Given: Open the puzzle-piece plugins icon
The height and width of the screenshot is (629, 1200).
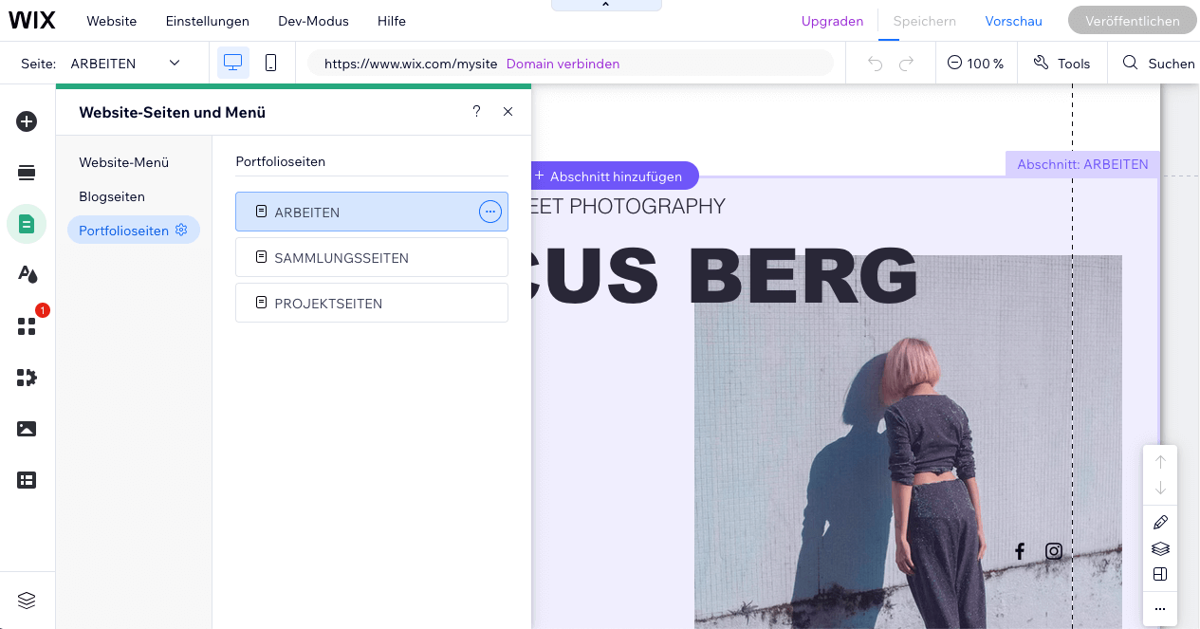Looking at the screenshot, I should tap(27, 378).
